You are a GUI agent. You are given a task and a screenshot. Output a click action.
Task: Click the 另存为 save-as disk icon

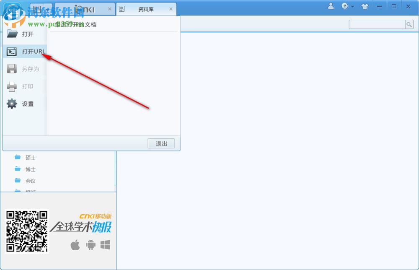(x=12, y=69)
